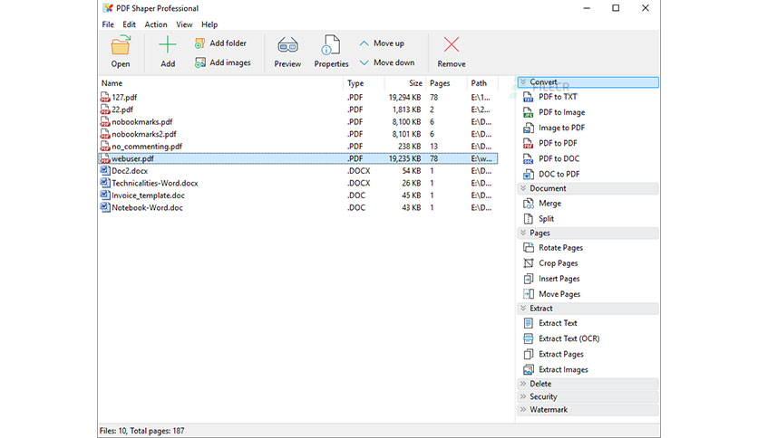The image size is (758, 438).
Task: Select the PDF to TXT tool
Action: click(x=558, y=97)
